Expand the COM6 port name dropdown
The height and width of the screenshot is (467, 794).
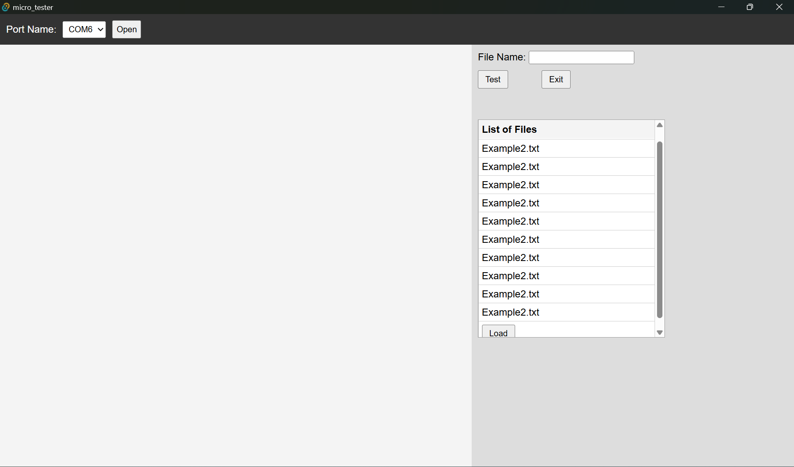(84, 29)
